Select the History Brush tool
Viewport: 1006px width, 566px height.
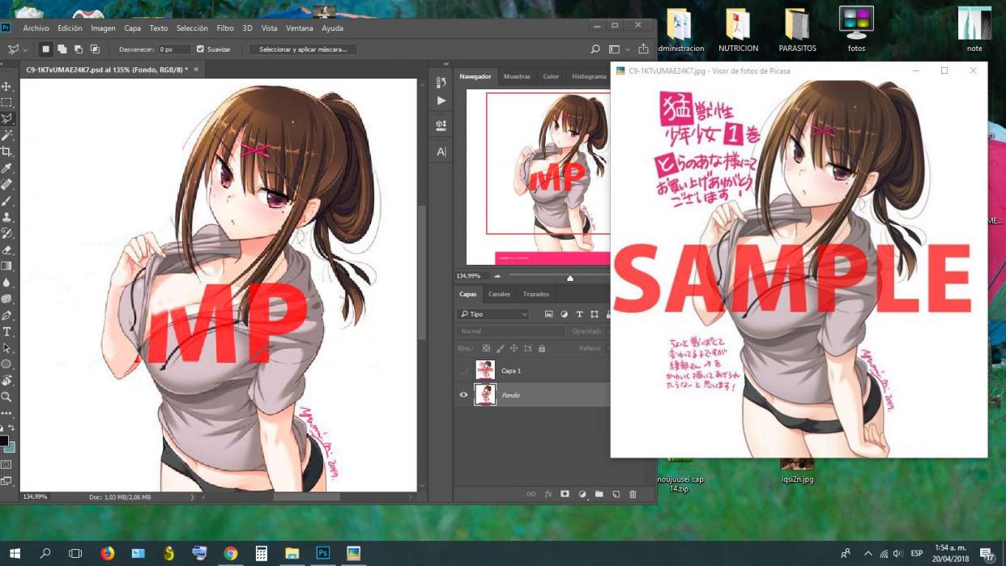pyautogui.click(x=6, y=233)
